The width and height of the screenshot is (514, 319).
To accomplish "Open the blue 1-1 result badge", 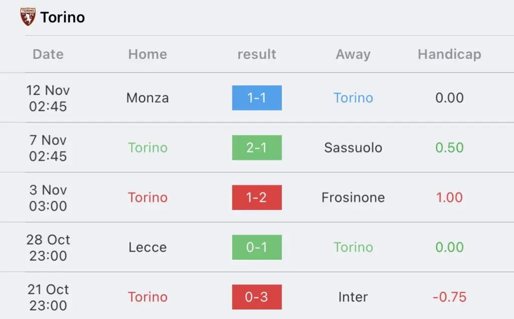I will click(x=256, y=98).
